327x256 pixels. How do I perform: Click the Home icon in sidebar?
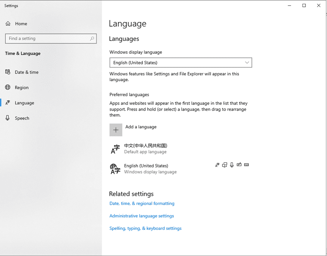coord(8,24)
